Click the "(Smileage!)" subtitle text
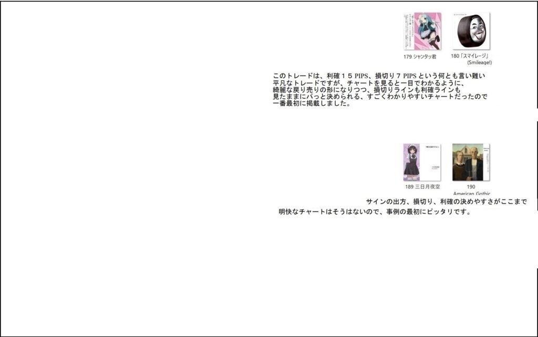This screenshot has width=538, height=337. 479,62
